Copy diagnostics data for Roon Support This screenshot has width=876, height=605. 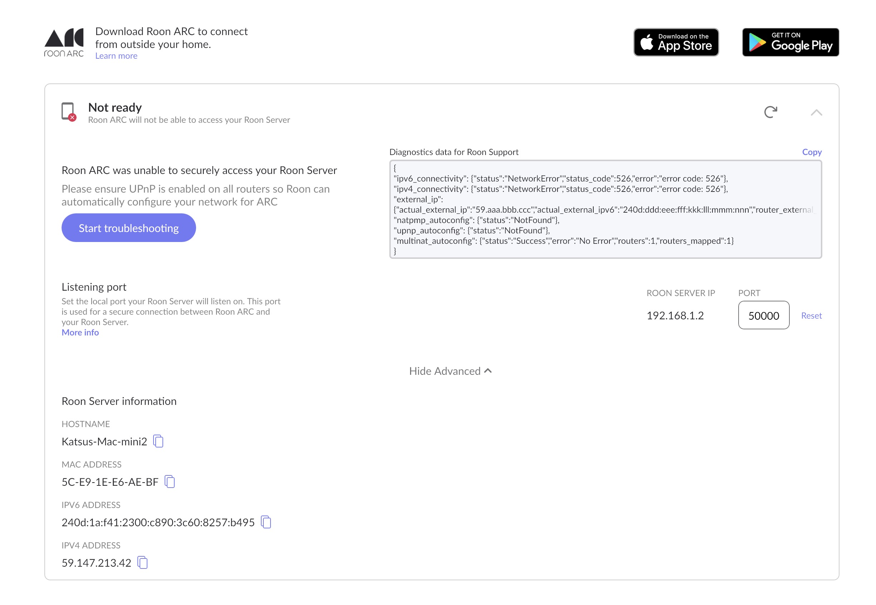click(x=812, y=152)
